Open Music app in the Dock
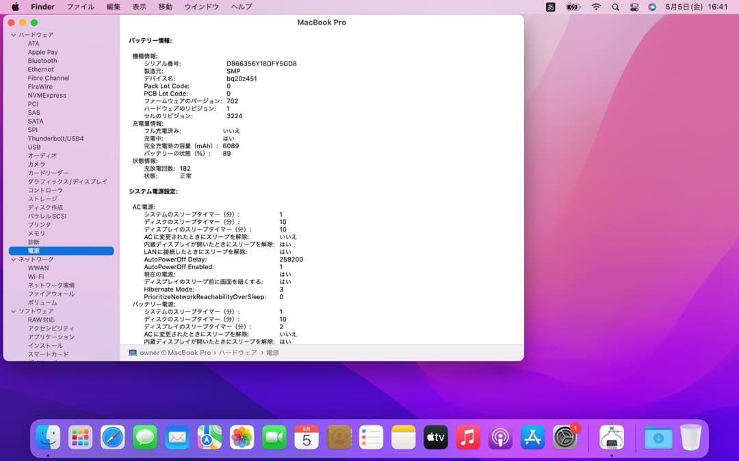739x461 pixels. coord(468,438)
